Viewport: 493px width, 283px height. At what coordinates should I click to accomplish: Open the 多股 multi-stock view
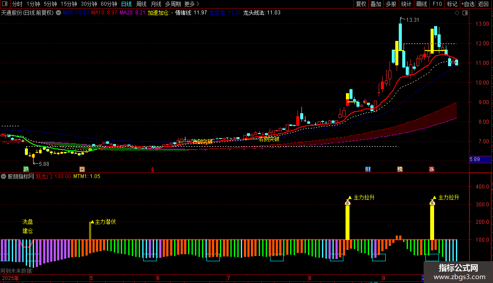coord(391,4)
